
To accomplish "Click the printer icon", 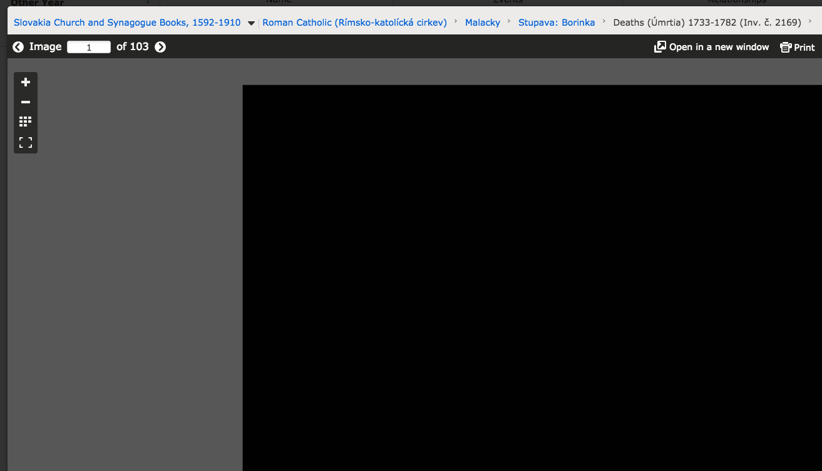I will coord(786,48).
